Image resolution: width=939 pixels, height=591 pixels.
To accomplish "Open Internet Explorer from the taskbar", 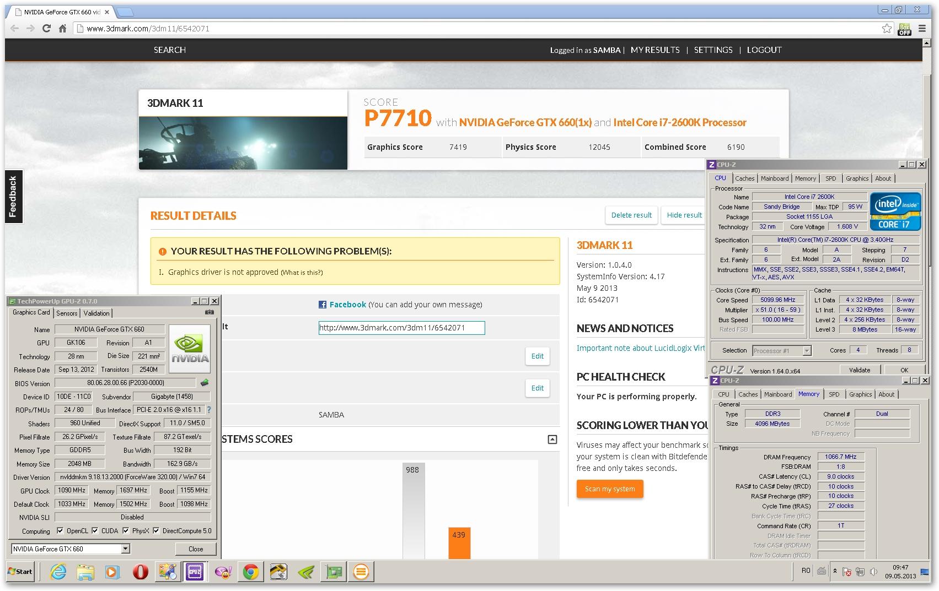I will click(x=58, y=572).
